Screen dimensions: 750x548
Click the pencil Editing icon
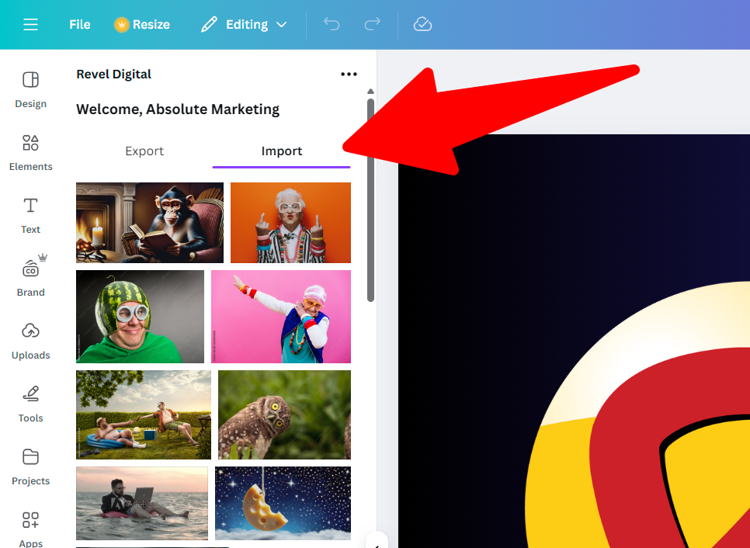[x=209, y=24]
